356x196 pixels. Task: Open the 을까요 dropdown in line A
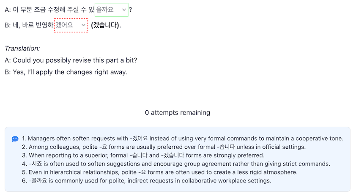111,9
